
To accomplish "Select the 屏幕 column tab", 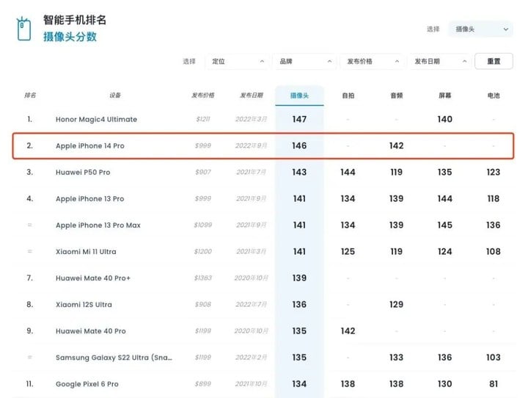I will (x=445, y=95).
